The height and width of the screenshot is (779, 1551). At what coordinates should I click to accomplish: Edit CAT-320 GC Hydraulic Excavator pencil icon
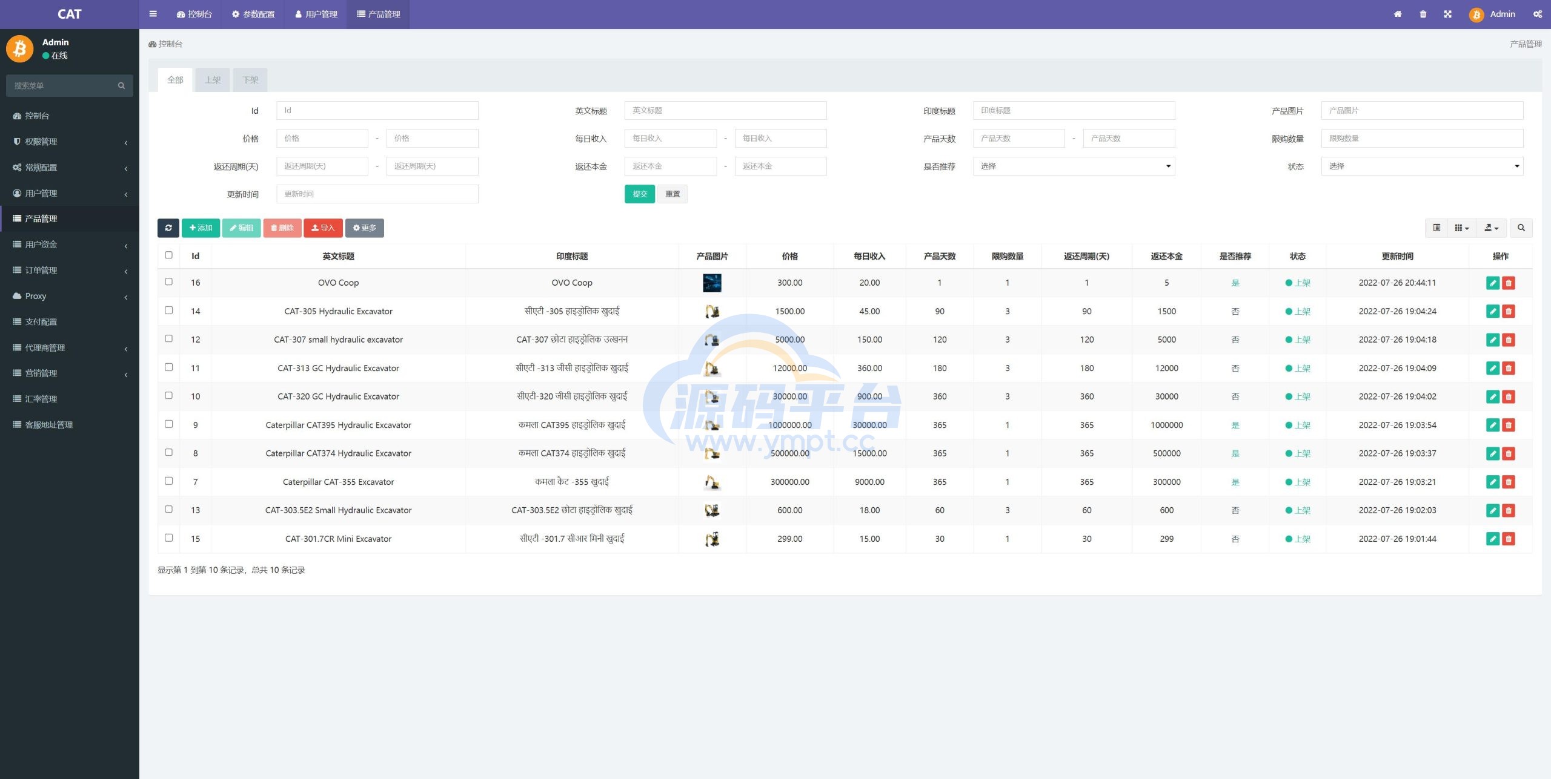pos(1492,396)
